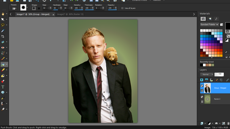Image resolution: width=230 pixels, height=129 pixels.
Task: Select the Picture Tube tool
Action: pos(3,81)
